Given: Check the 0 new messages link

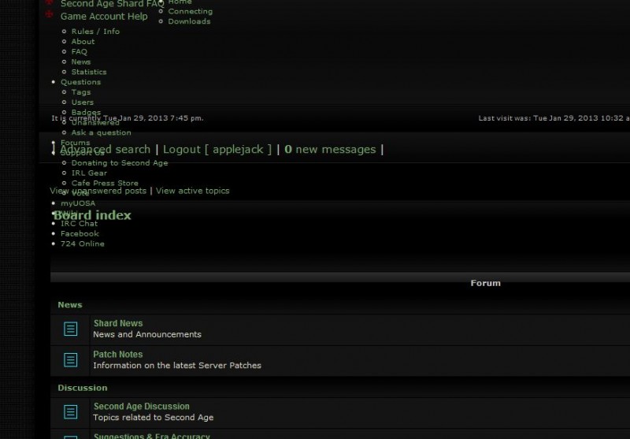Looking at the screenshot, I should tap(330, 149).
